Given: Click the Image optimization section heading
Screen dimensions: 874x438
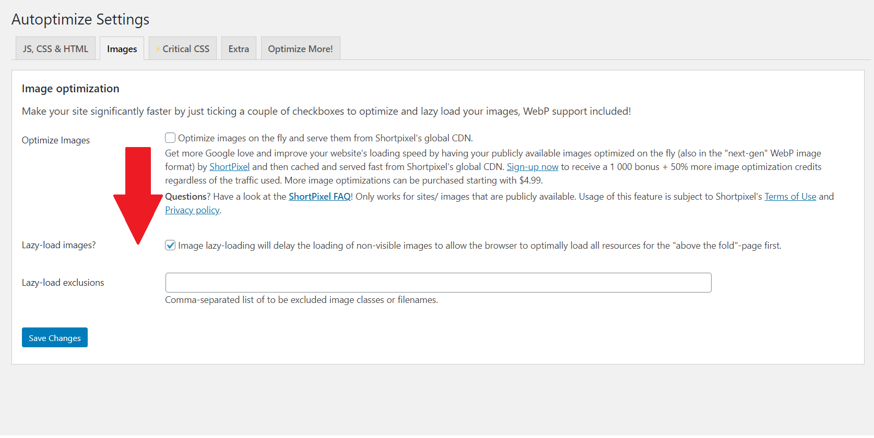Looking at the screenshot, I should coord(70,89).
